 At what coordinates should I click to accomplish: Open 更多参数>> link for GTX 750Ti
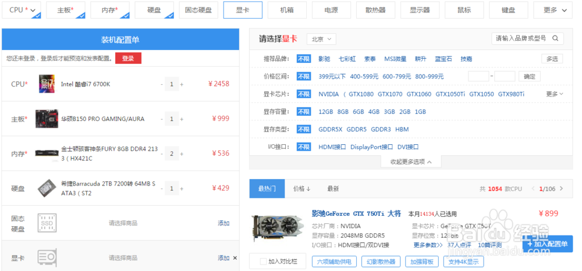[x=428, y=245]
